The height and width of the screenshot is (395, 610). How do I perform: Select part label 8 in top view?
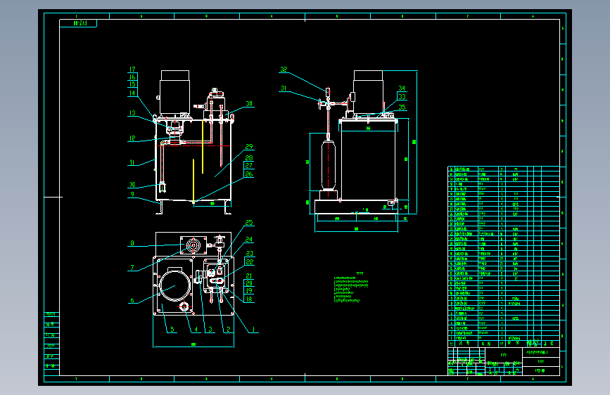tap(132, 243)
